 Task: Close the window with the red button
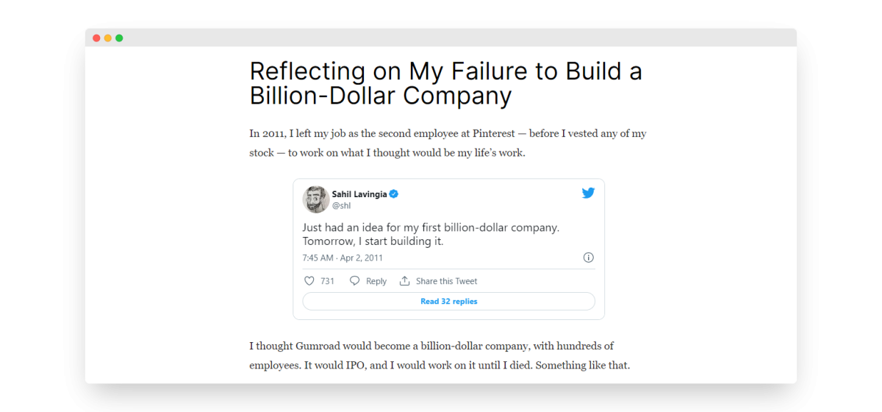pyautogui.click(x=96, y=38)
